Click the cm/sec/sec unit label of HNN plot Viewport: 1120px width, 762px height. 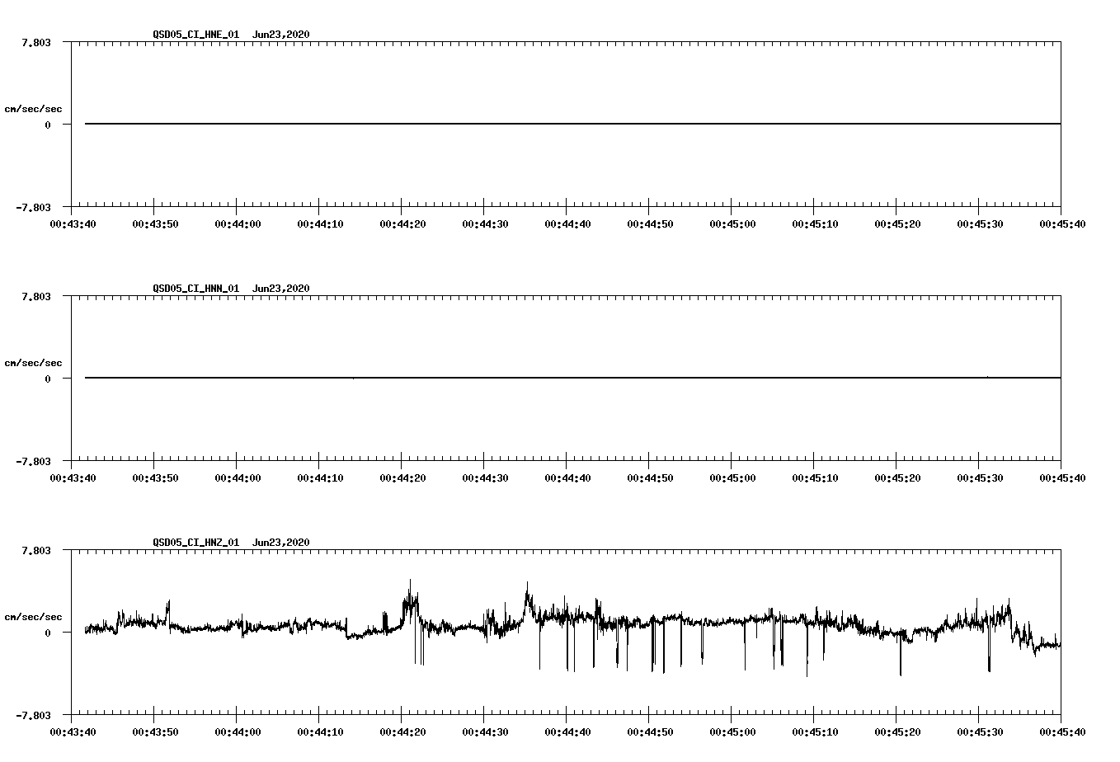tap(34, 363)
